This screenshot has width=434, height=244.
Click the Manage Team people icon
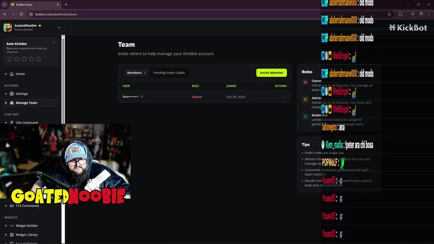coord(12,103)
